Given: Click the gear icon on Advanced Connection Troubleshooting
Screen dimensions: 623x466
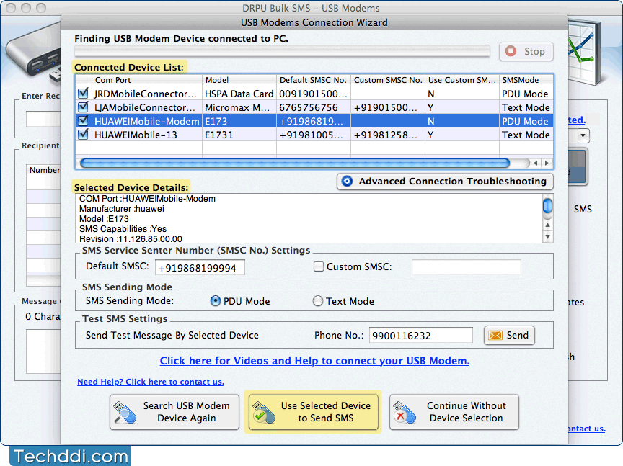Looking at the screenshot, I should point(348,182).
